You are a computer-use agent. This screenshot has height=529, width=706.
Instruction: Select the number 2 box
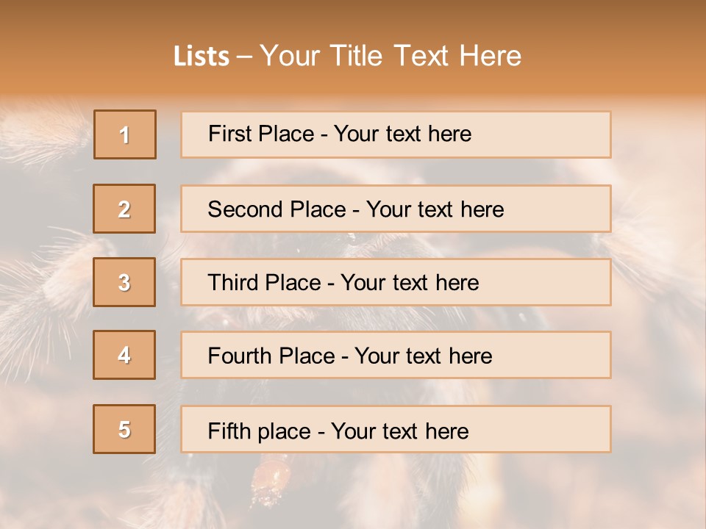125,209
